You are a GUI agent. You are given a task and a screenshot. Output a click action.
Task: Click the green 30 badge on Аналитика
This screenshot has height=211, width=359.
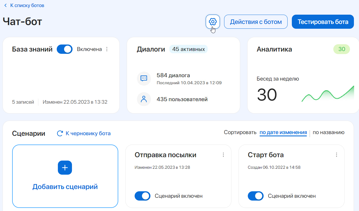point(342,49)
